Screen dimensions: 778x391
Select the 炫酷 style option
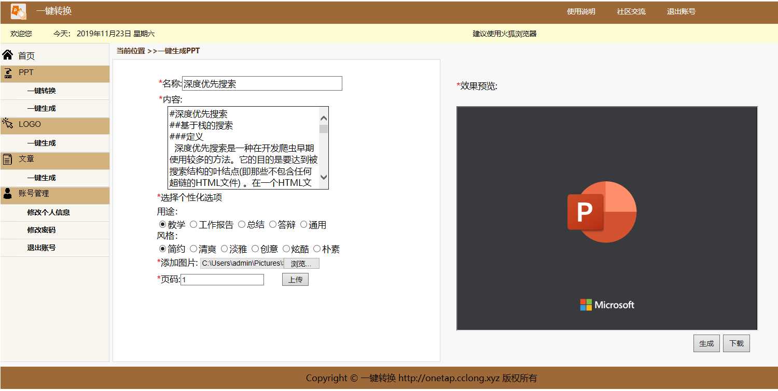coord(286,249)
